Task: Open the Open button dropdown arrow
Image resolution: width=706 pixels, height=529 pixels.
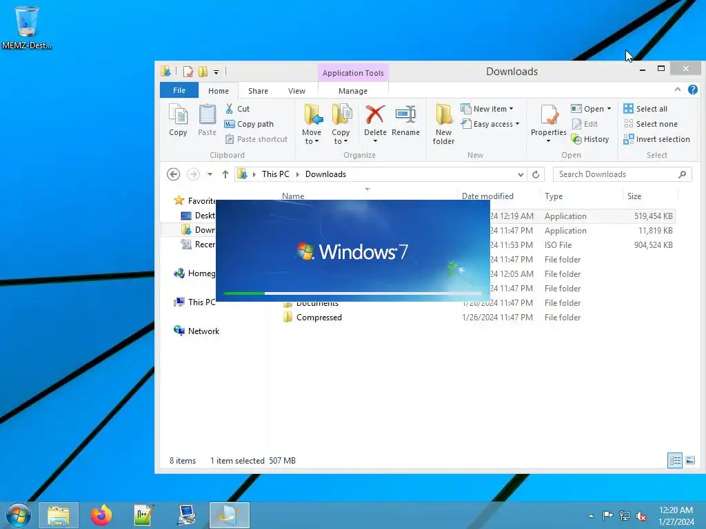Action: 609,109
